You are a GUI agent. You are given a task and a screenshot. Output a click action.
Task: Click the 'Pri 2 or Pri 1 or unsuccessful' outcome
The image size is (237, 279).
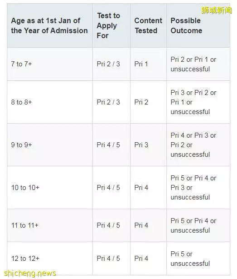pos(193,64)
